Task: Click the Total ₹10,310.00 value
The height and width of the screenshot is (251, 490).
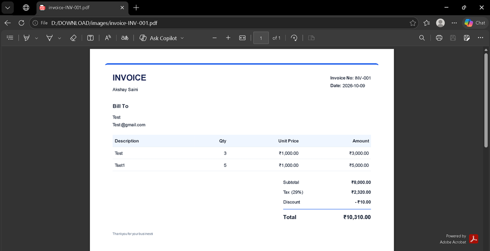Action: 357,217
